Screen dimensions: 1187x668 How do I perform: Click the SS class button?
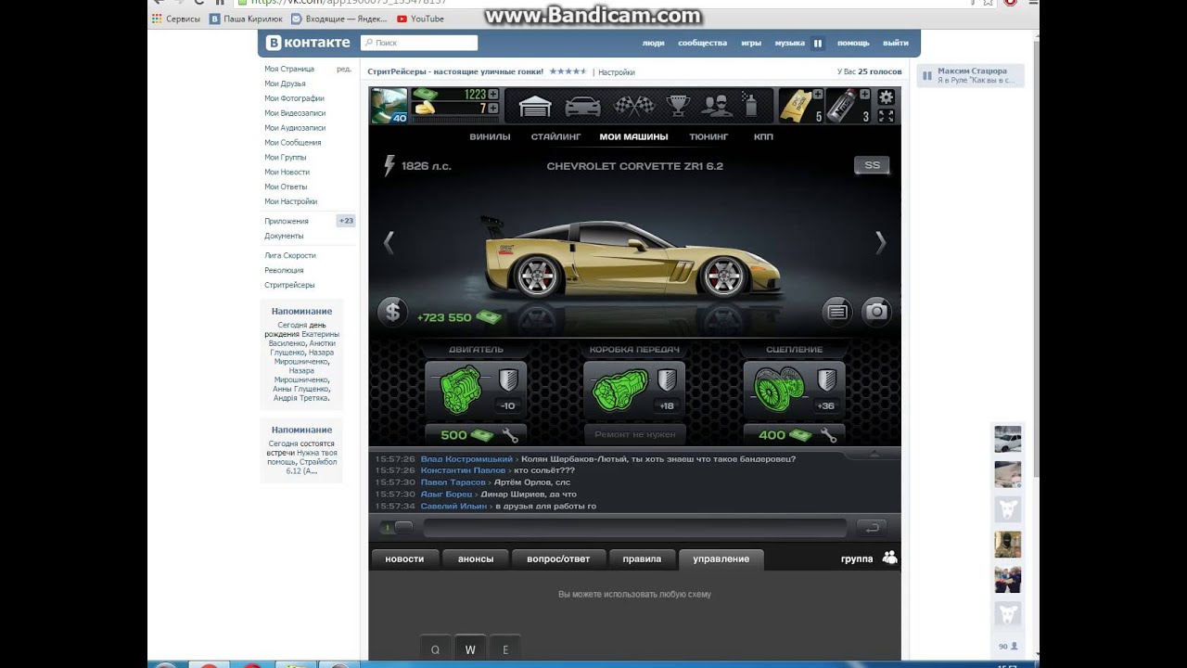(x=872, y=165)
